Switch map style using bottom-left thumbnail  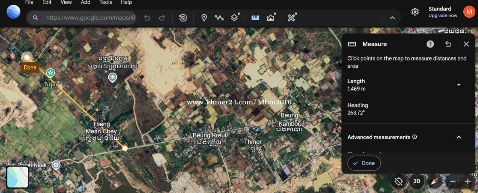tap(18, 177)
